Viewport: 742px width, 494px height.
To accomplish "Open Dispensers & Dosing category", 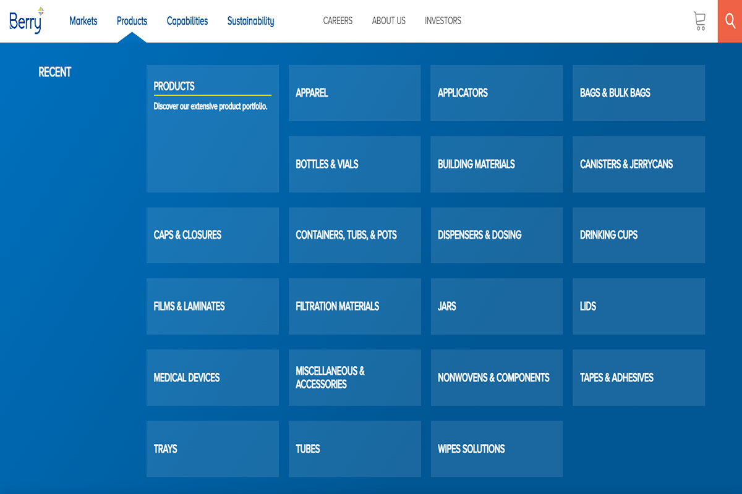I will point(497,235).
